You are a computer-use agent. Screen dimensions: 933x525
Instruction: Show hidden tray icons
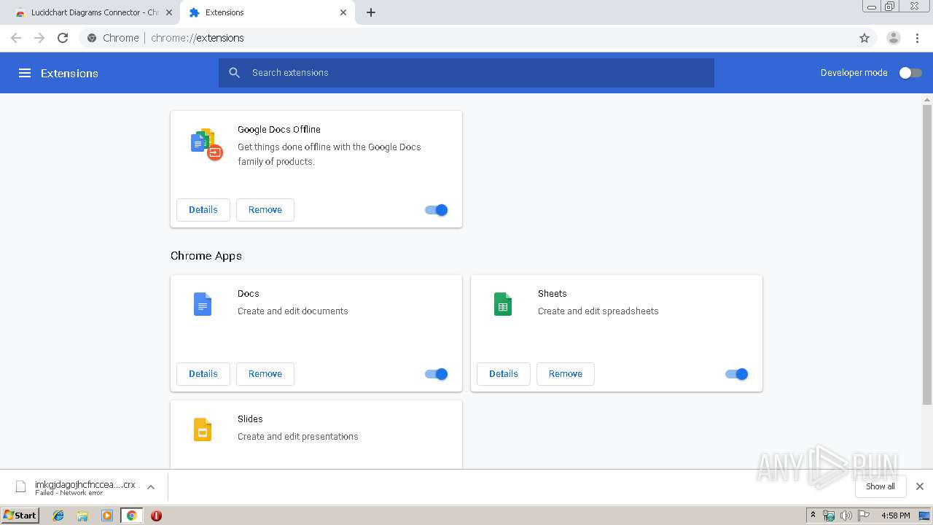pos(813,516)
